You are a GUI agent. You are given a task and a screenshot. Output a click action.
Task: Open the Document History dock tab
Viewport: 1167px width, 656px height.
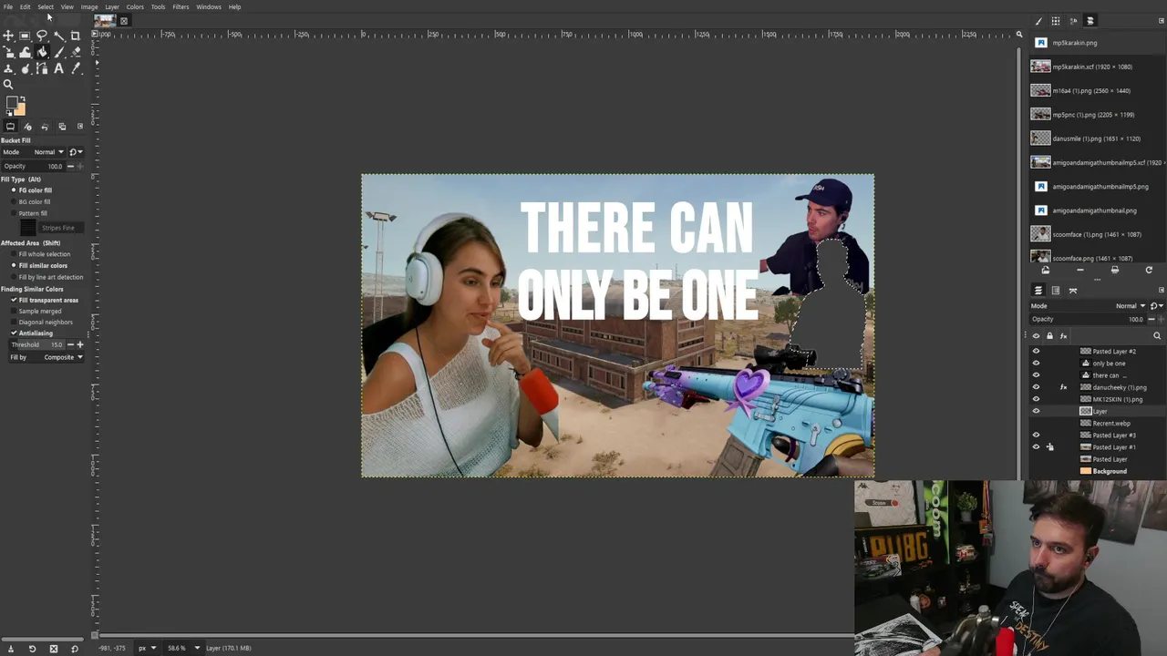coord(1090,21)
